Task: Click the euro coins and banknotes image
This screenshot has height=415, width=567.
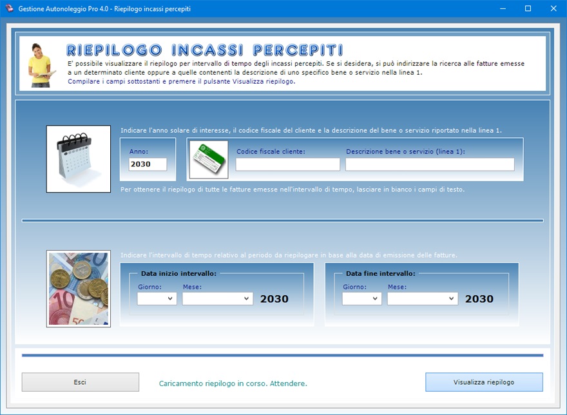Action: [79, 288]
